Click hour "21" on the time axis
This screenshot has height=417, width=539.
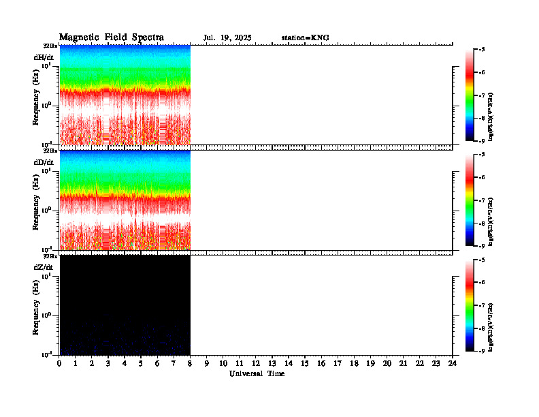point(403,364)
